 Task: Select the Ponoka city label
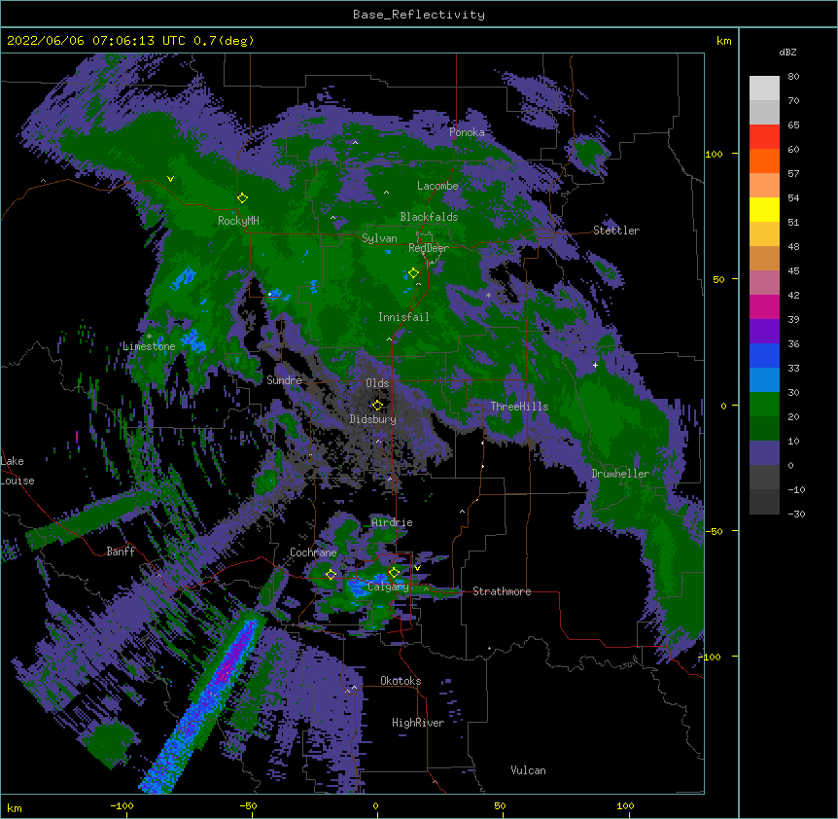point(467,132)
